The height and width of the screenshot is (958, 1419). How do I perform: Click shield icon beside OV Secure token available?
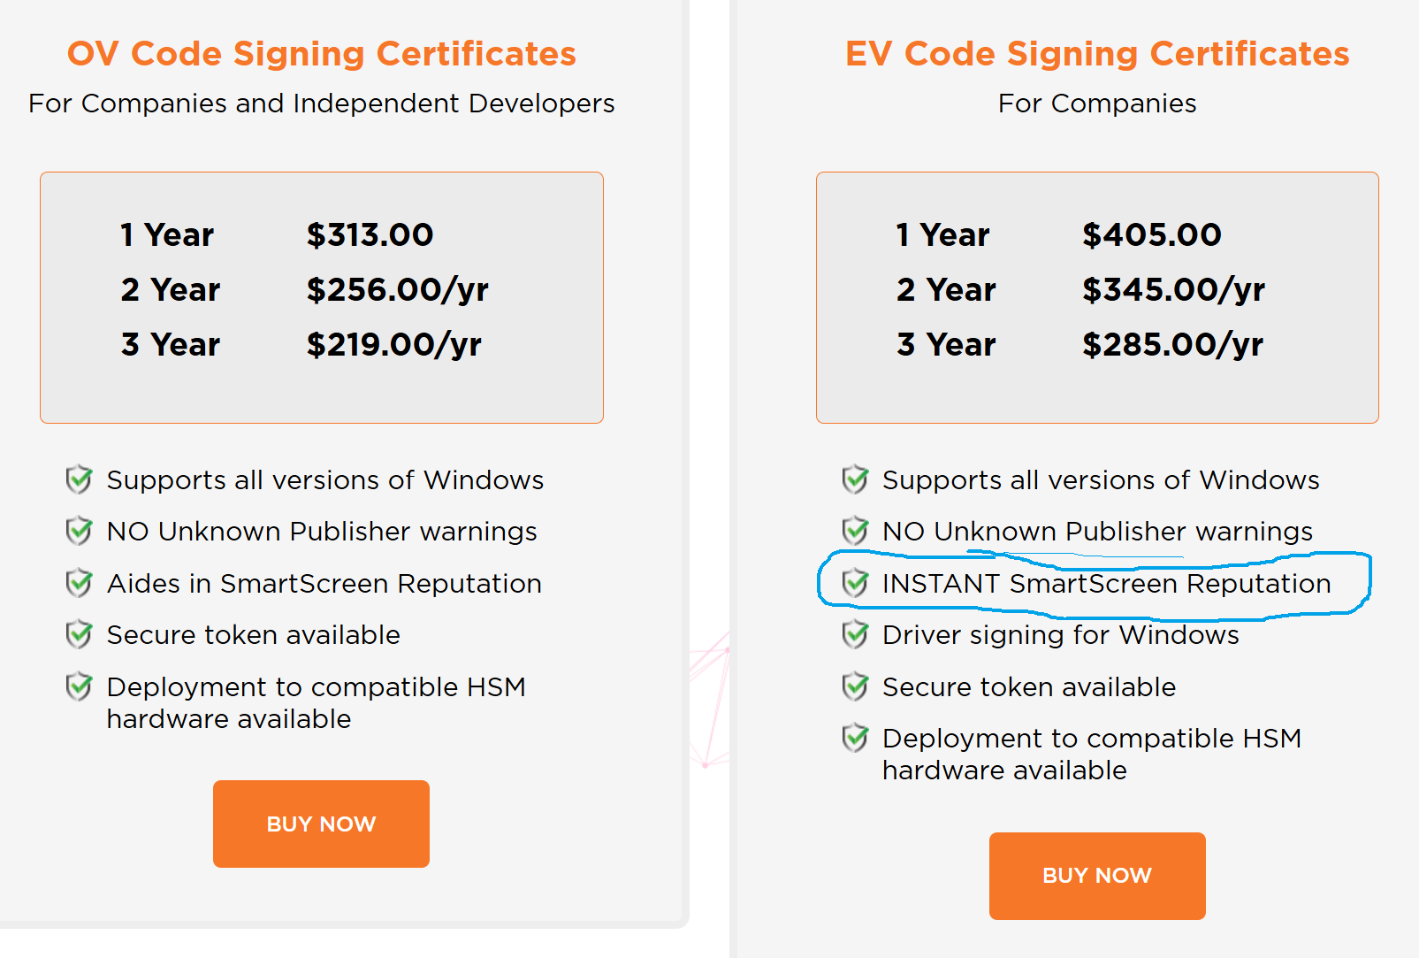[x=80, y=634]
